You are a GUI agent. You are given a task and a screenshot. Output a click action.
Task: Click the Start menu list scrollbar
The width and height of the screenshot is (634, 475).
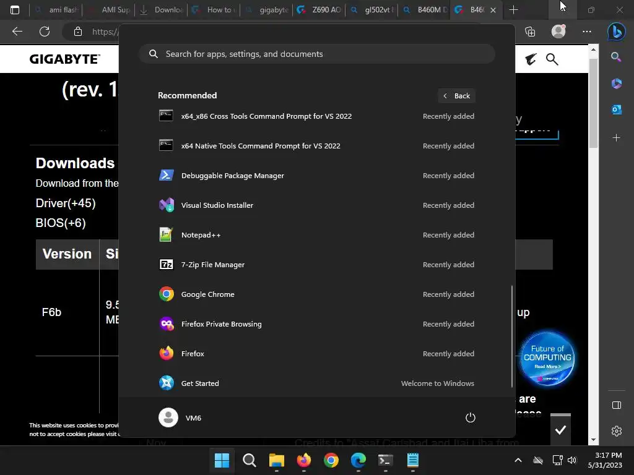tap(512, 336)
